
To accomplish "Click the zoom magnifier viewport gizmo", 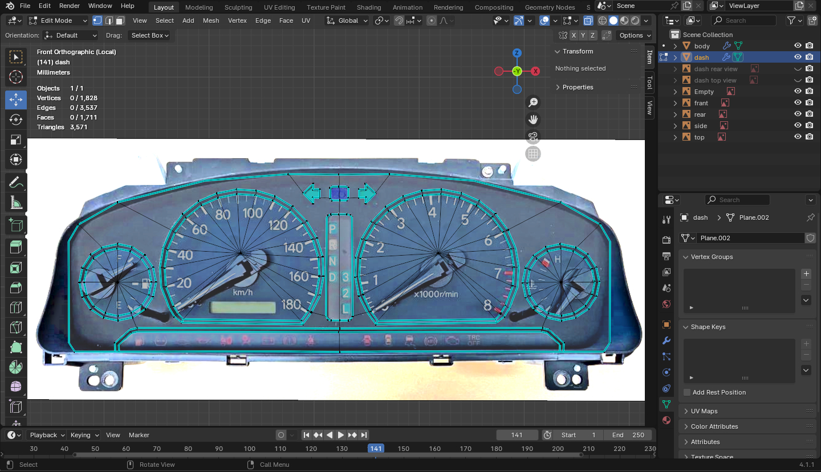I will 533,102.
